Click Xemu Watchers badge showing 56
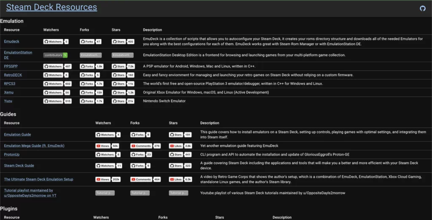Screen dimensions: 432x220 pyautogui.click(x=57, y=92)
